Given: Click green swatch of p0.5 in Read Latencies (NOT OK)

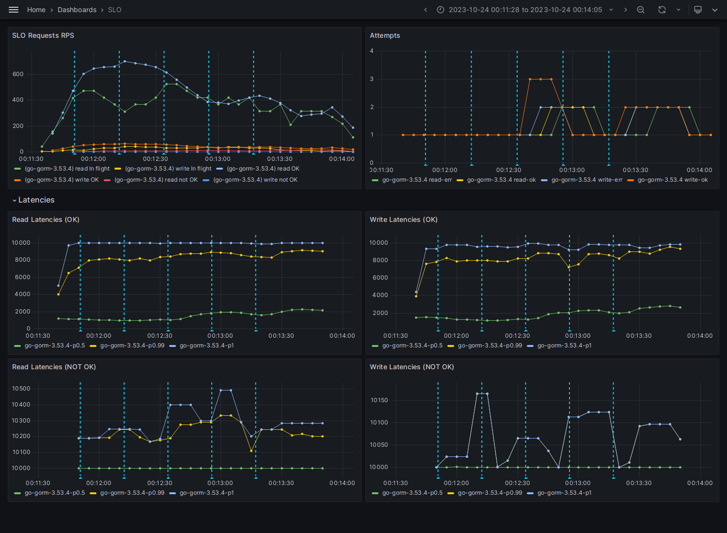Looking at the screenshot, I should click(17, 493).
